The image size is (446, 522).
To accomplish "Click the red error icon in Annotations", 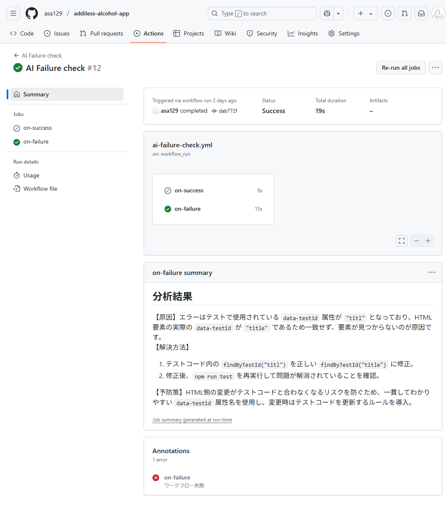I will click(x=156, y=478).
